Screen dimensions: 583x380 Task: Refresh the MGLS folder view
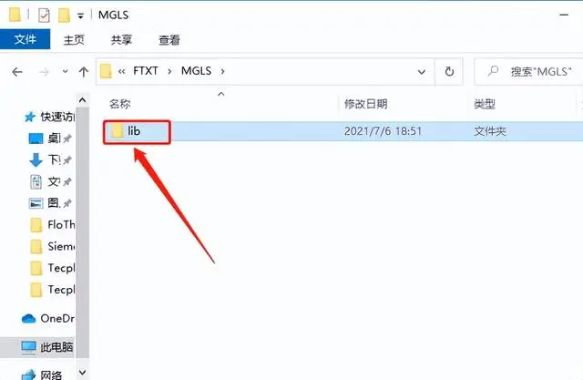tap(449, 71)
